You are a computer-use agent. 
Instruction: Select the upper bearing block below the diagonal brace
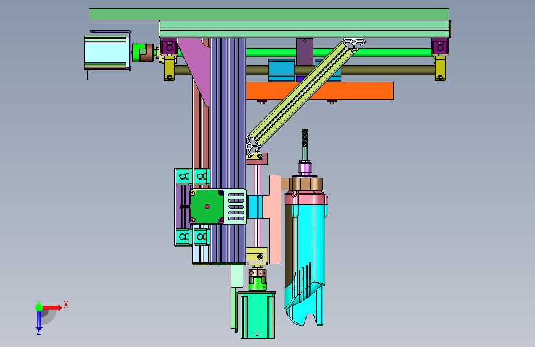tap(257, 158)
